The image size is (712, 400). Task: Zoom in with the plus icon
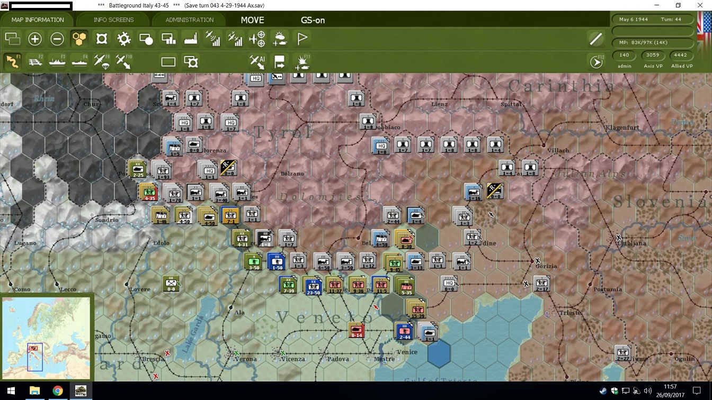pos(35,39)
